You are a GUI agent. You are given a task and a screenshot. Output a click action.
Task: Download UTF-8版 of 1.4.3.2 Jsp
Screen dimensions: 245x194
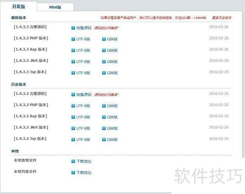tap(83, 140)
